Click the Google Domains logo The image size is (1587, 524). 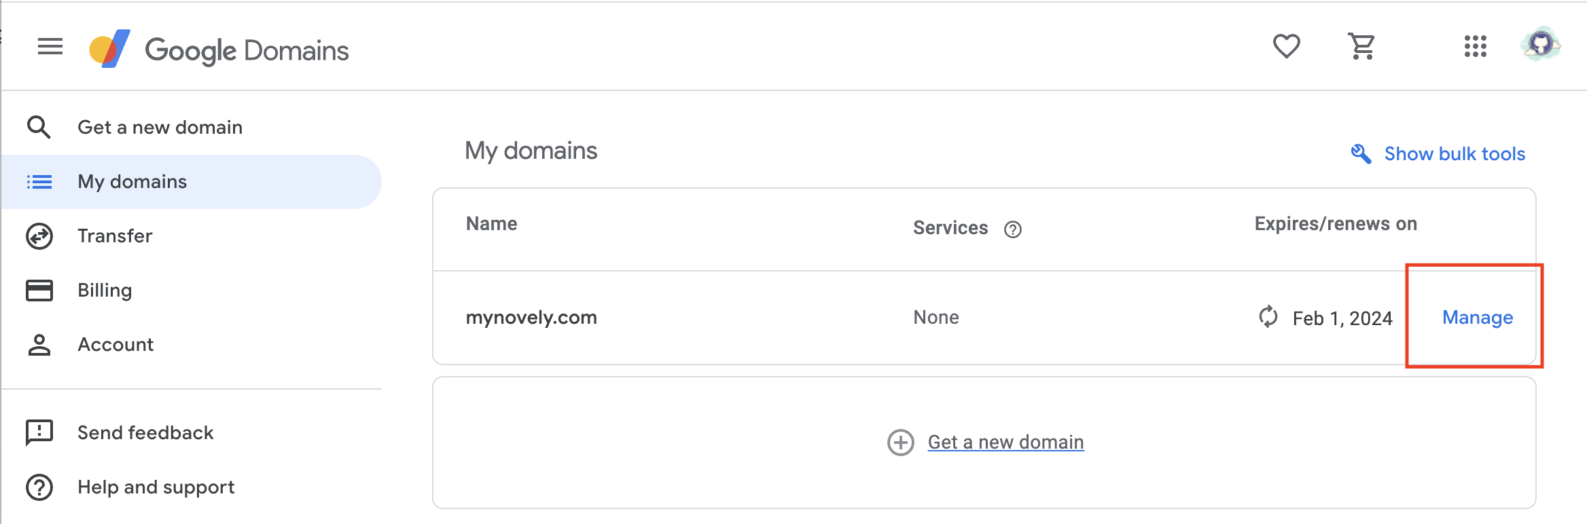(219, 50)
